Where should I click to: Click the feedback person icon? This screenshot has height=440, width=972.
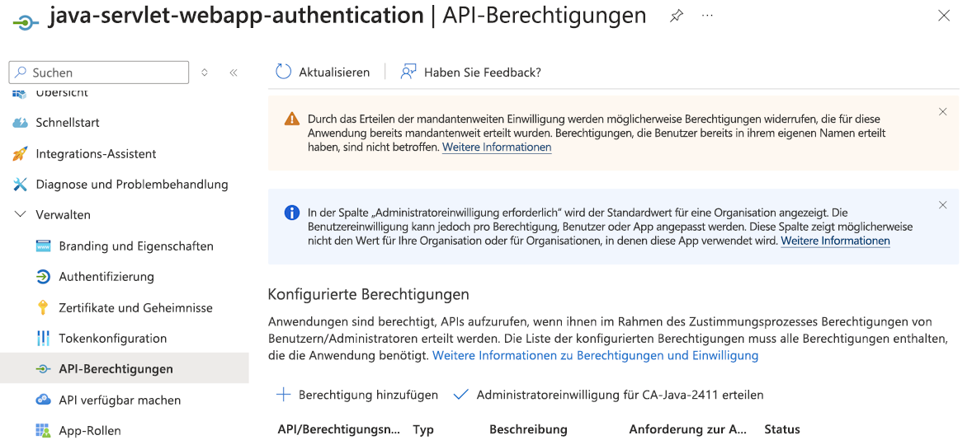408,72
